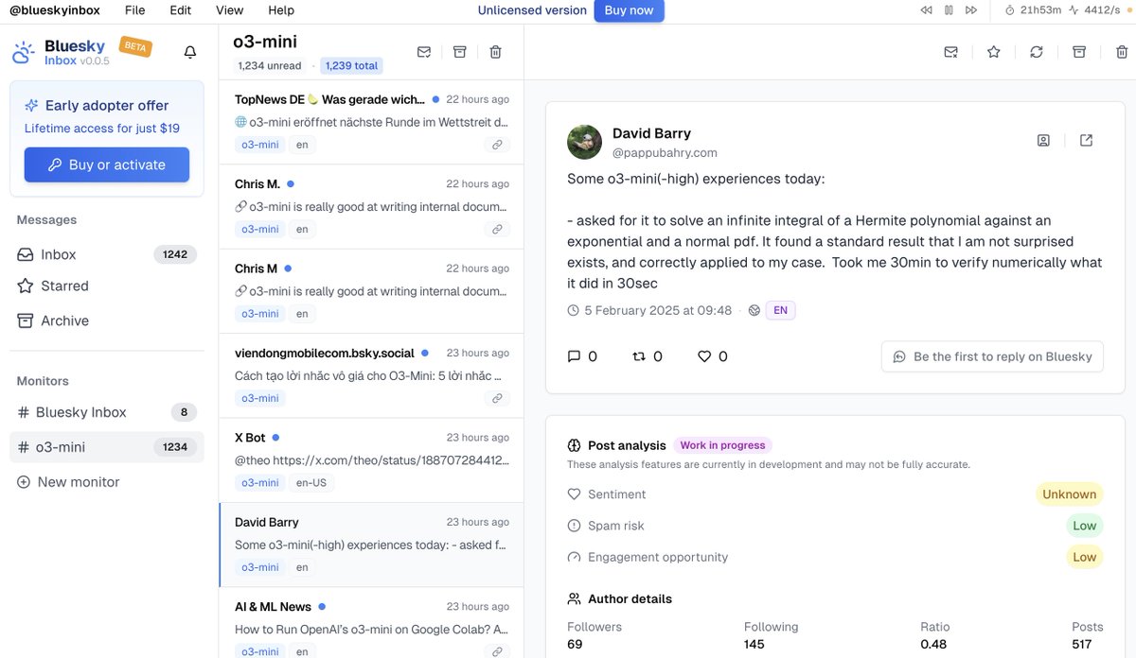Star David Barry's message
This screenshot has width=1136, height=658.
tap(993, 51)
